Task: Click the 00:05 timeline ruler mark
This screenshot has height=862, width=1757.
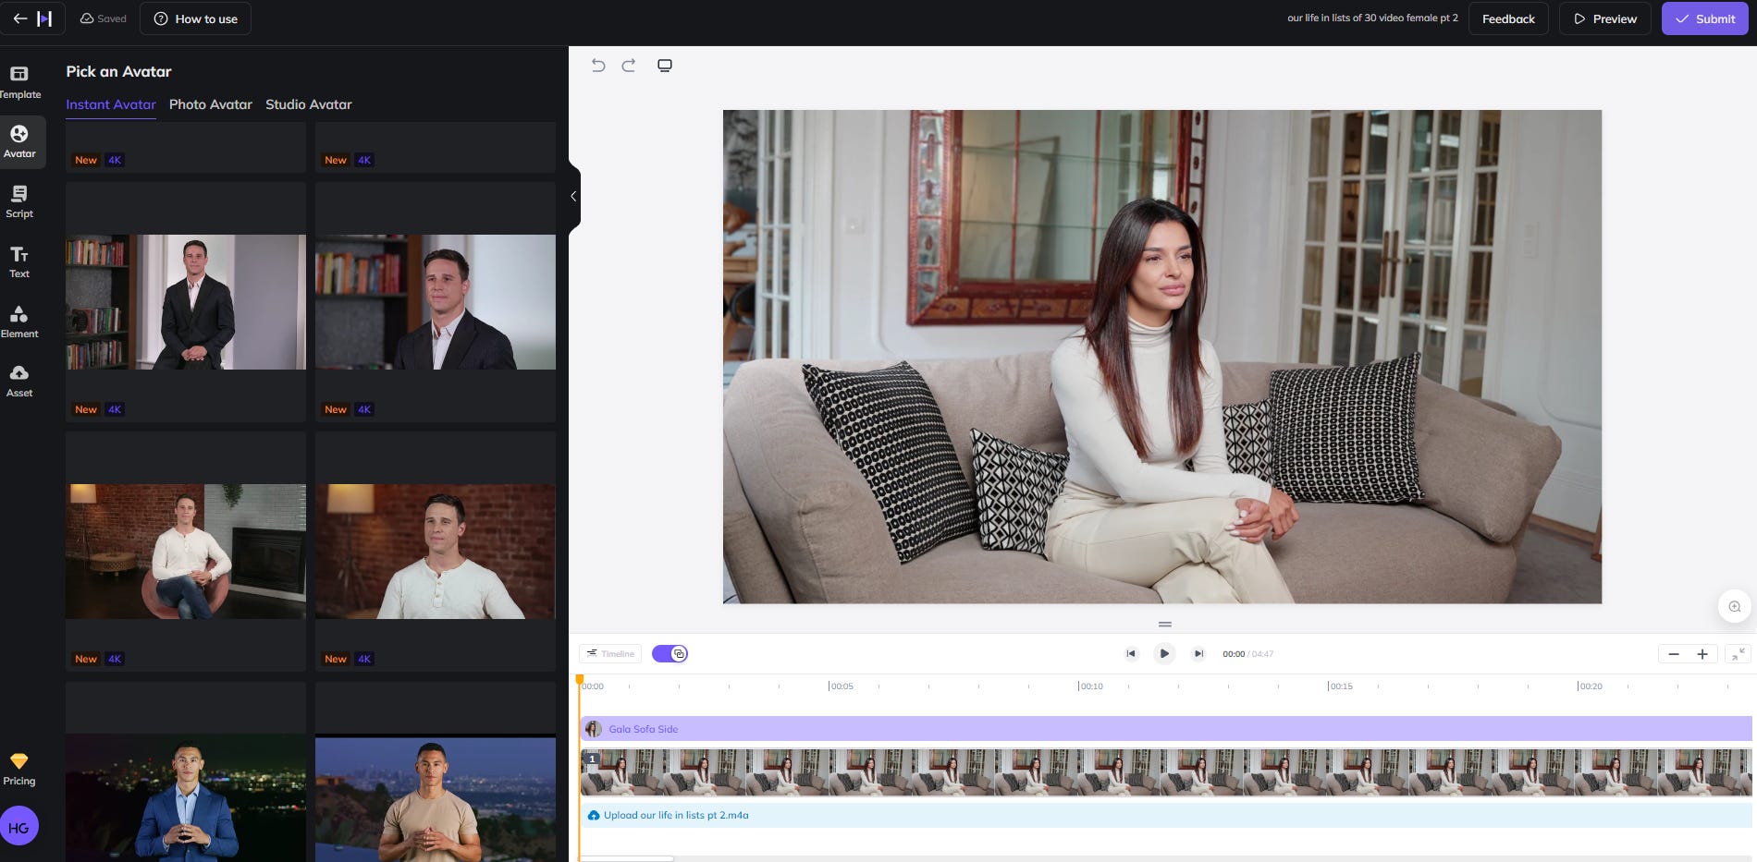Action: [x=841, y=686]
